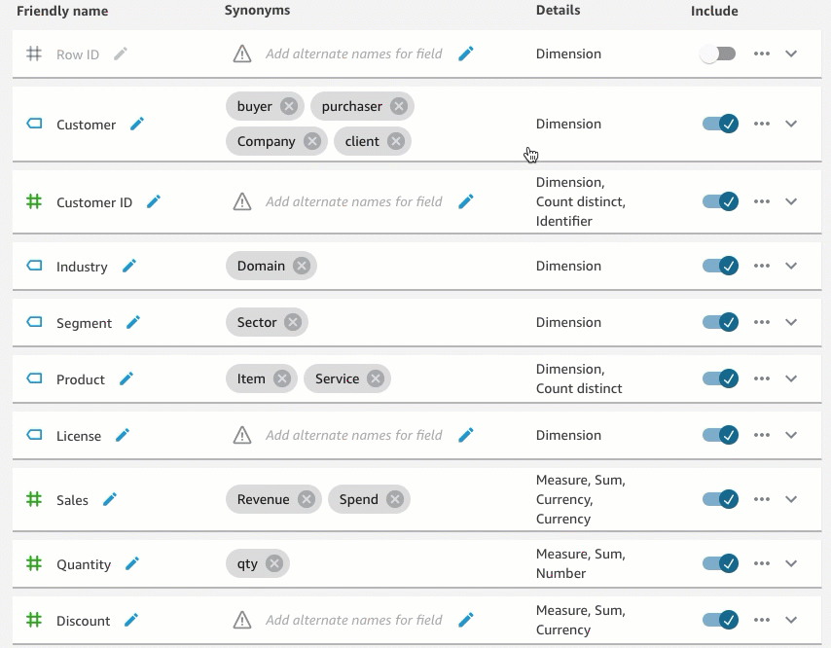The width and height of the screenshot is (831, 648).
Task: Expand the Discount row details chevron
Action: click(791, 620)
